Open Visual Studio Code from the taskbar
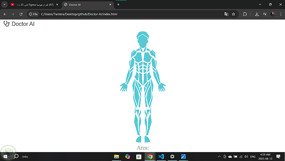The image size is (285, 161). click(x=161, y=157)
